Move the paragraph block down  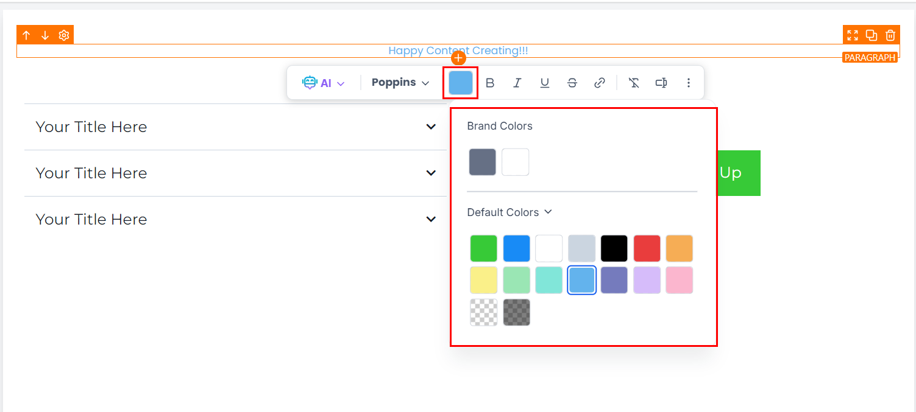[45, 35]
